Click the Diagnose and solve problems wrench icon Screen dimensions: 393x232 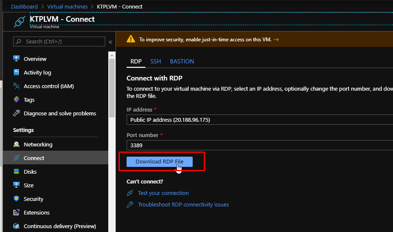tap(16, 113)
